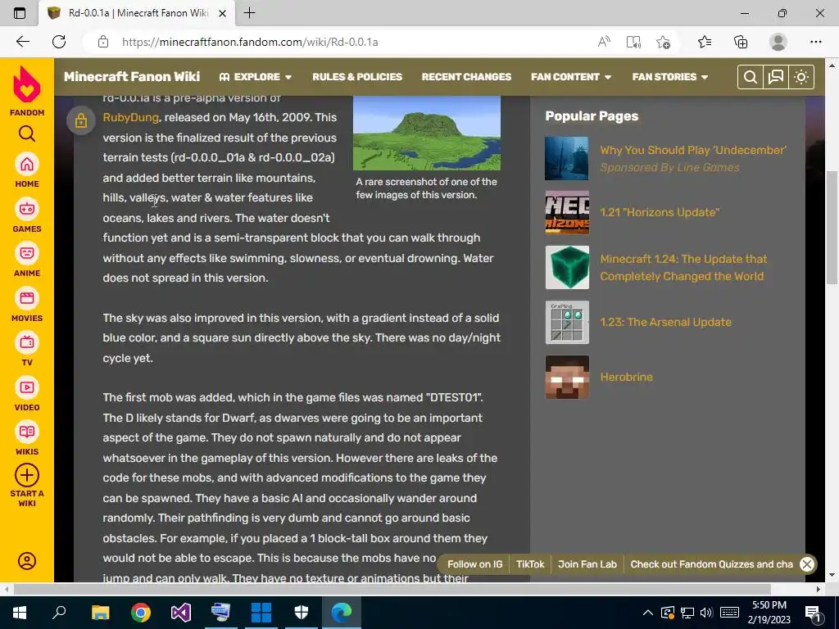Click Join Fan Lab button
The width and height of the screenshot is (839, 629).
[587, 564]
